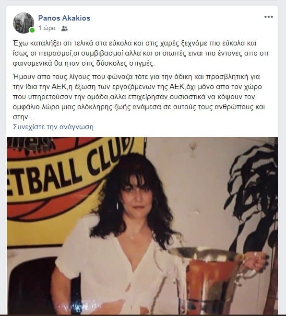The height and width of the screenshot is (316, 286).
Task: Click first 'ΑΕΚ' mention in post text
Action: coord(59,87)
